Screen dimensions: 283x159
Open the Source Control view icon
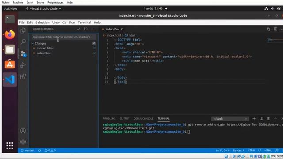tap(23, 53)
